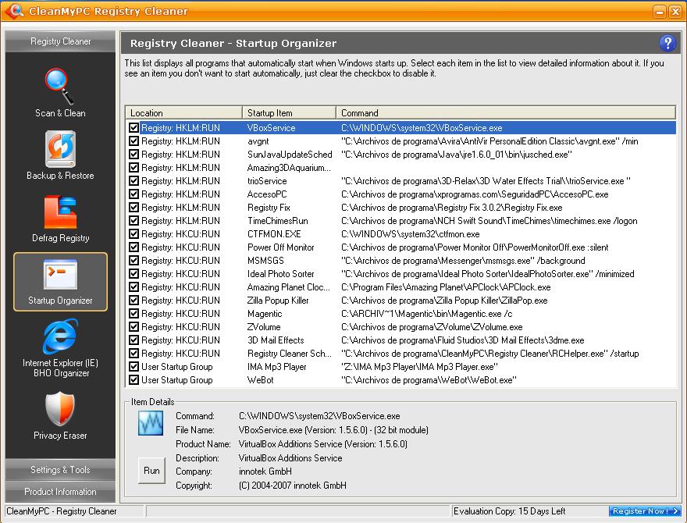Open the Privacy Eraser tool
Screen dimensions: 687x523
pos(60,415)
